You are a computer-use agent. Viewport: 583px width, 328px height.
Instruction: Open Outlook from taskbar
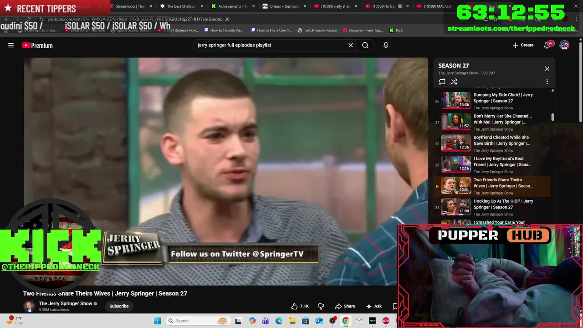pos(319,321)
